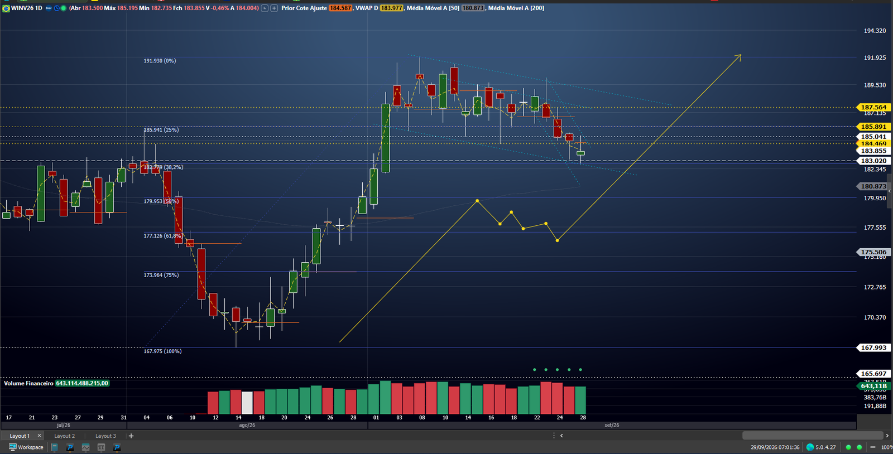The height and width of the screenshot is (454, 893).
Task: Click the 643,11B volume tag
Action: click(x=873, y=386)
